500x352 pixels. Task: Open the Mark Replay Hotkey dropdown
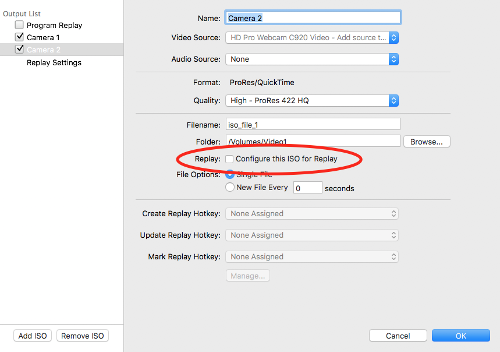click(x=311, y=256)
